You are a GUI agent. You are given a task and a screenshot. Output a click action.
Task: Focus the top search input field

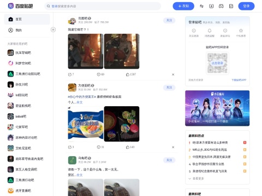coord(103,6)
